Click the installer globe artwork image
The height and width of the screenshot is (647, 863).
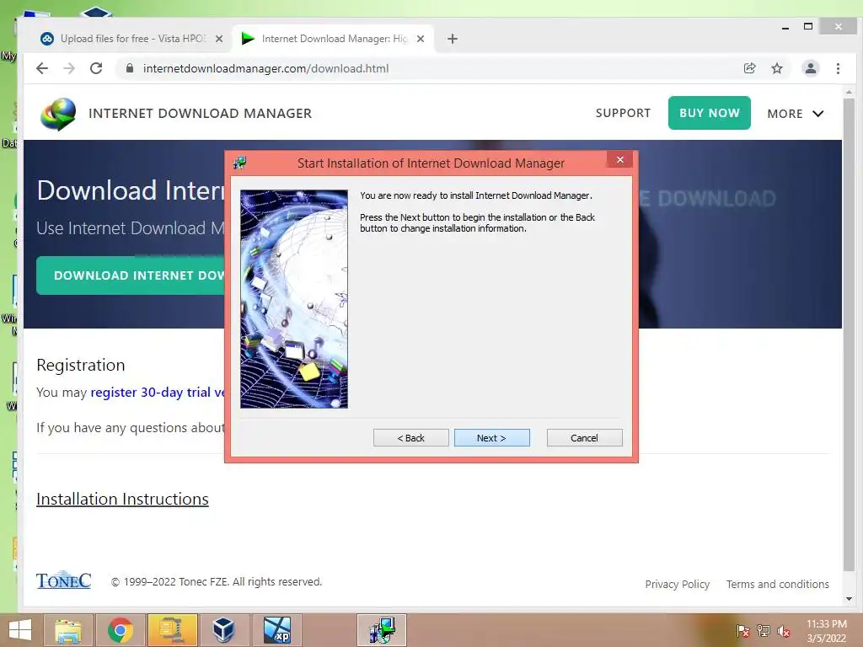pyautogui.click(x=294, y=299)
